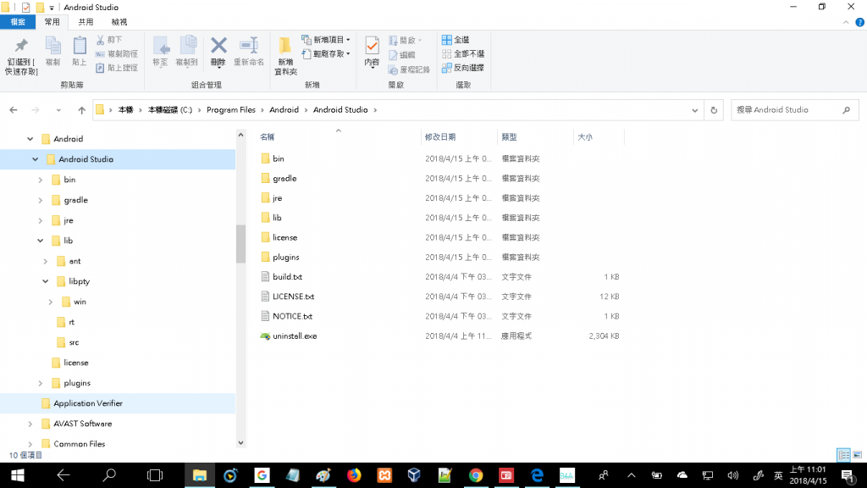Collapse the Android Studio tree node

point(36,159)
